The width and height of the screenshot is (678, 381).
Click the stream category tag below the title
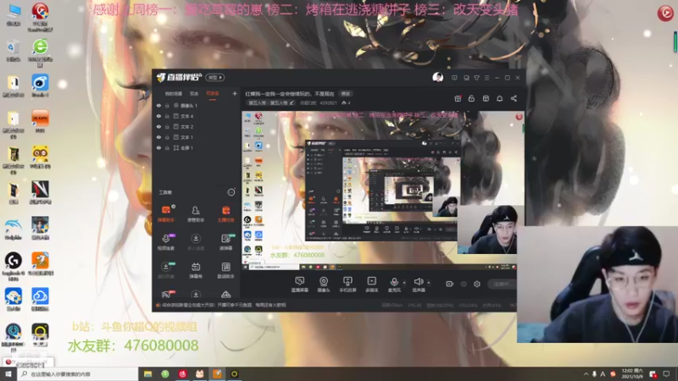pyautogui.click(x=271, y=102)
